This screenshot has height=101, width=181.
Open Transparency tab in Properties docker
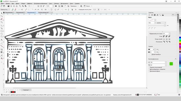coord(155,15)
